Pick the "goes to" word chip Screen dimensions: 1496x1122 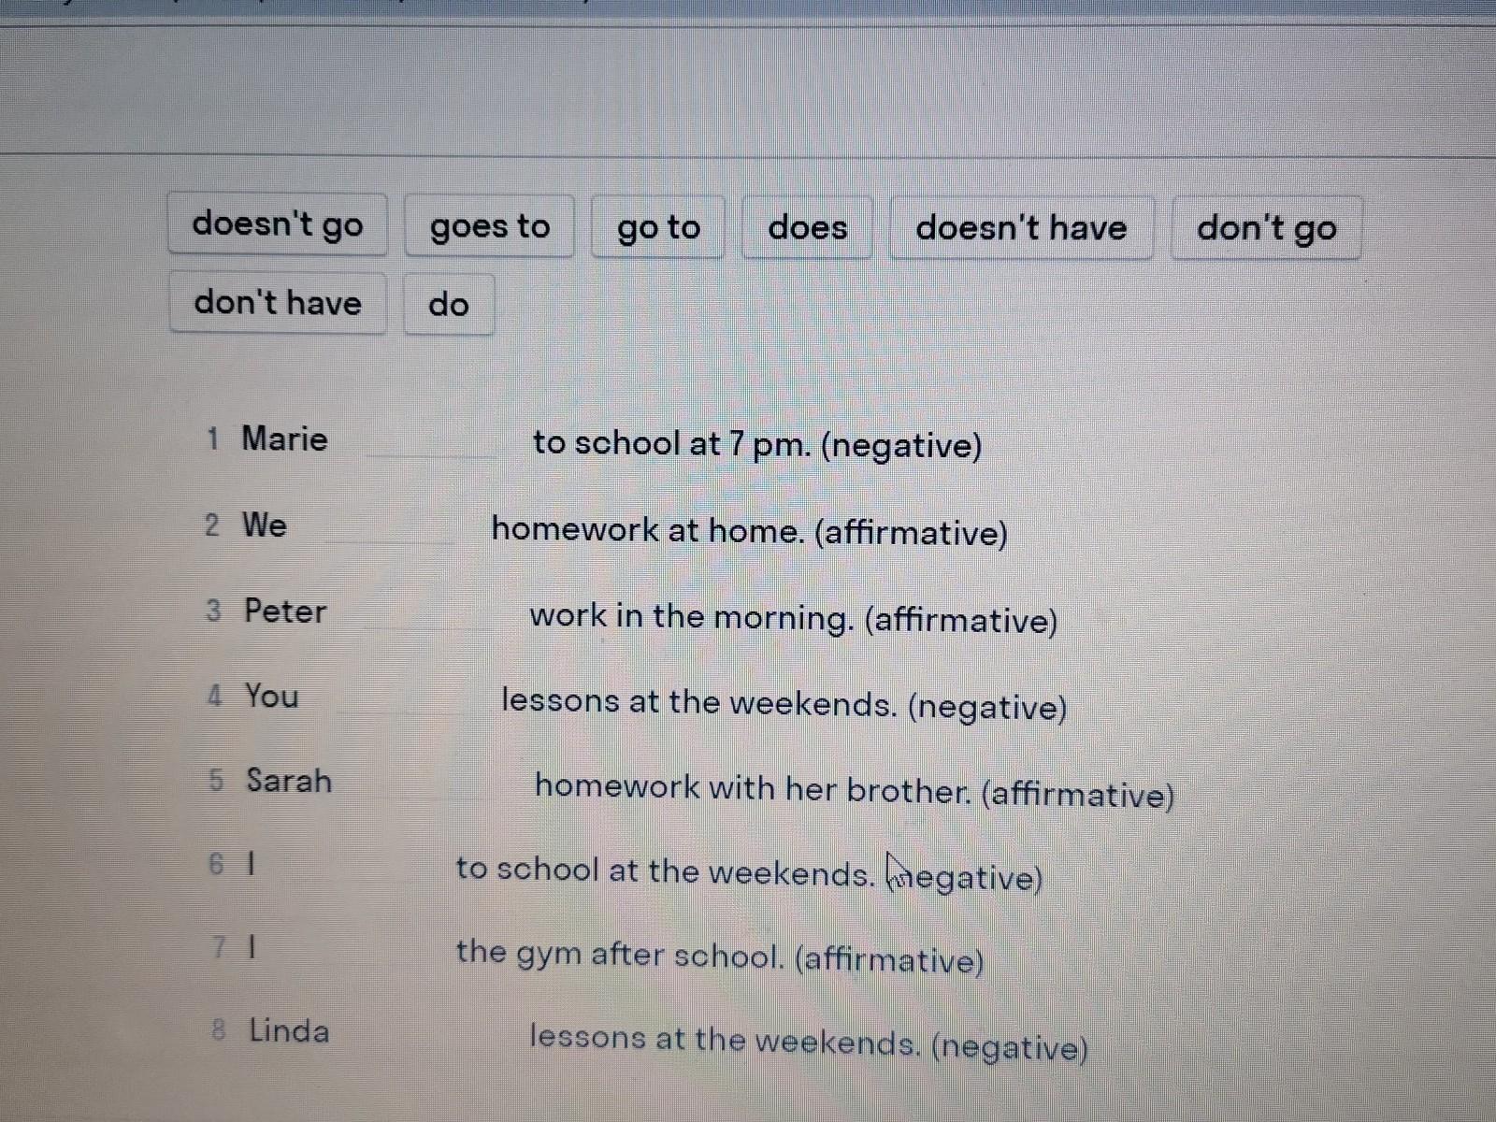489,226
